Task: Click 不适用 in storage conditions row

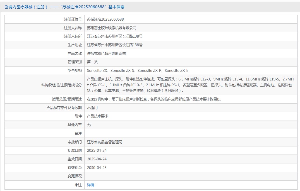Action: [92, 108]
